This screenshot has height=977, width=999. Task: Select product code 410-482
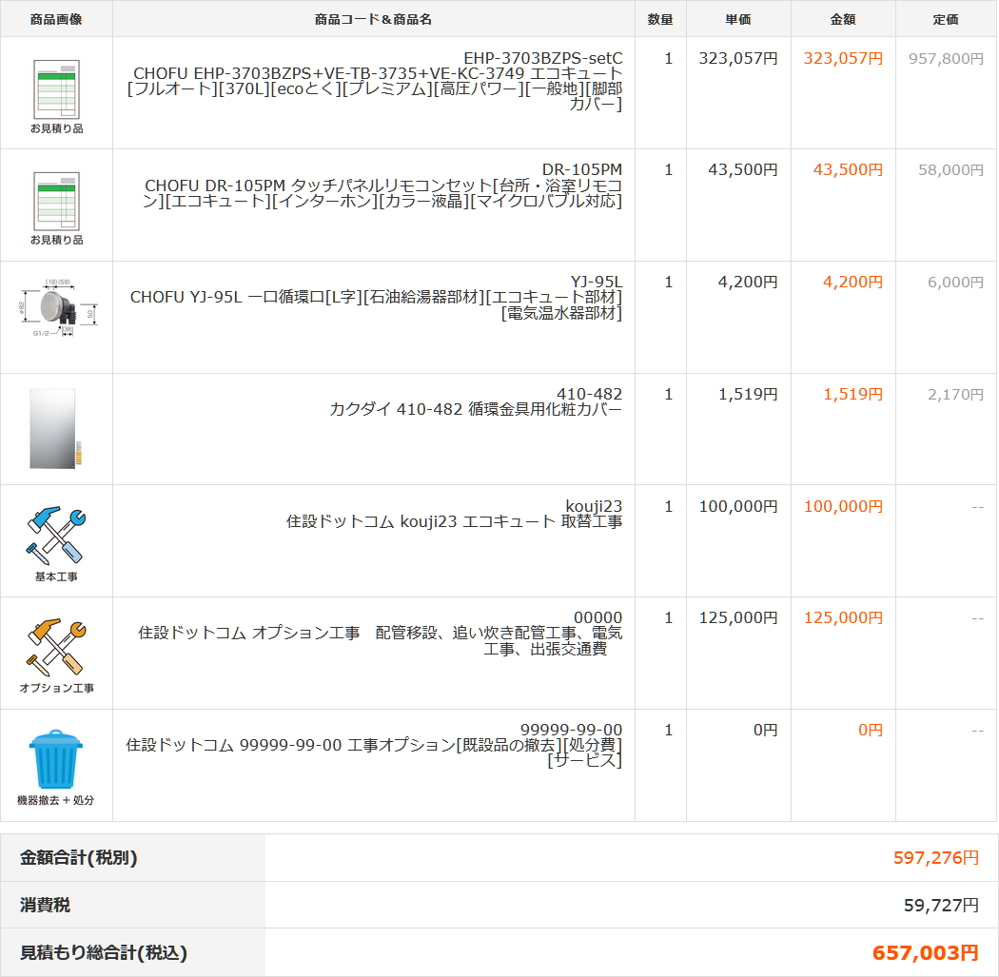pos(589,394)
